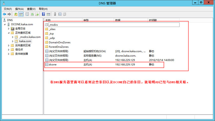Click the Forward arrow toolbar icon
This screenshot has width=215, height=121.
[9, 14]
